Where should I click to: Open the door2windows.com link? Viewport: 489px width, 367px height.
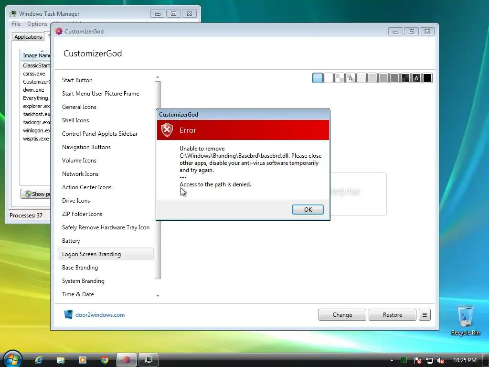100,315
